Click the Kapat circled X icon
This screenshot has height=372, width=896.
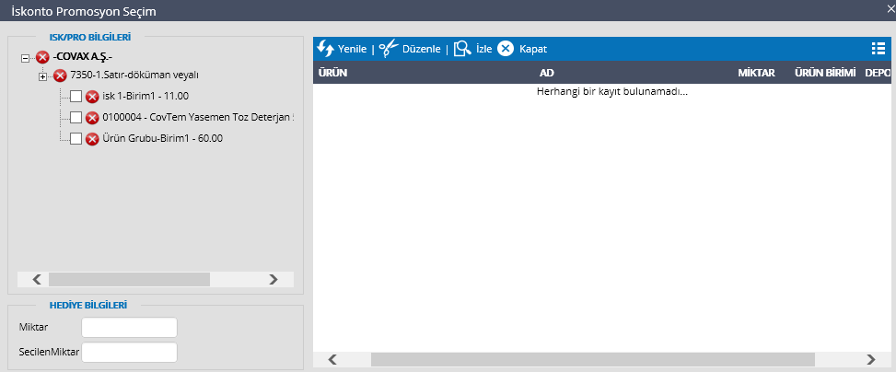(x=506, y=49)
